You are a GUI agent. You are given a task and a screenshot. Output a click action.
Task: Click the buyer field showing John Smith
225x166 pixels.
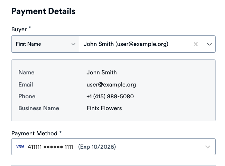[x=126, y=44]
